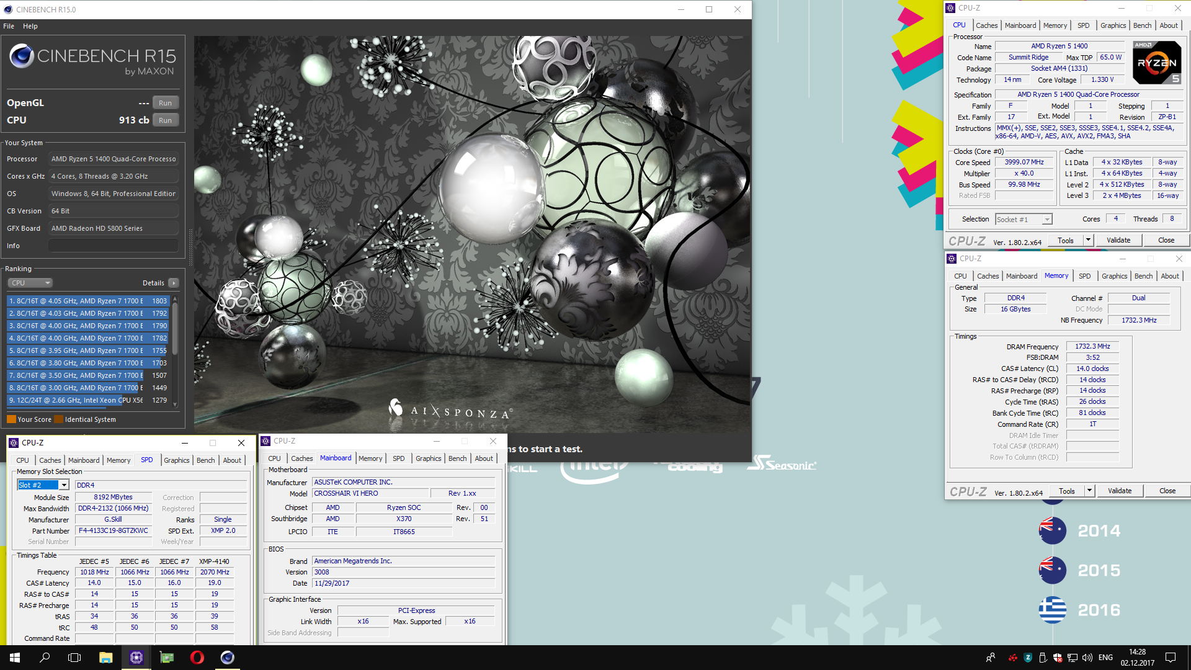This screenshot has height=670, width=1191.
Task: Click red cluster tray icon
Action: pyautogui.click(x=1013, y=658)
